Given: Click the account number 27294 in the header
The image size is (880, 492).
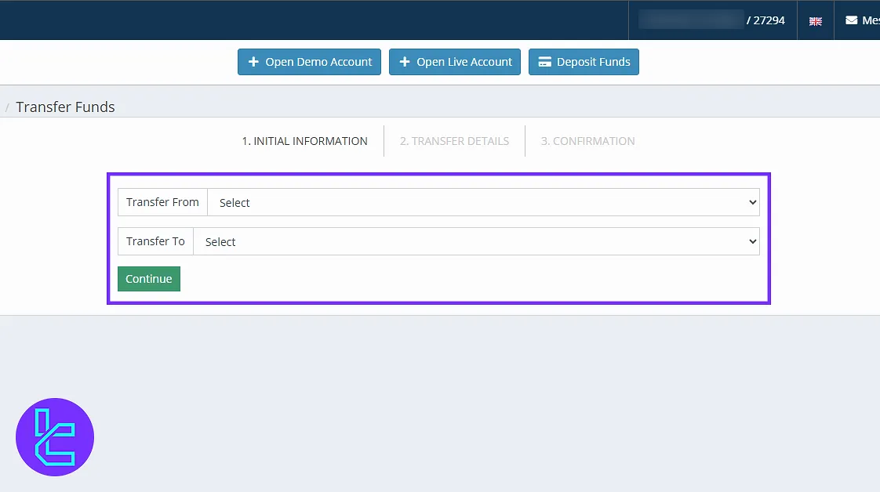Looking at the screenshot, I should coord(769,20).
